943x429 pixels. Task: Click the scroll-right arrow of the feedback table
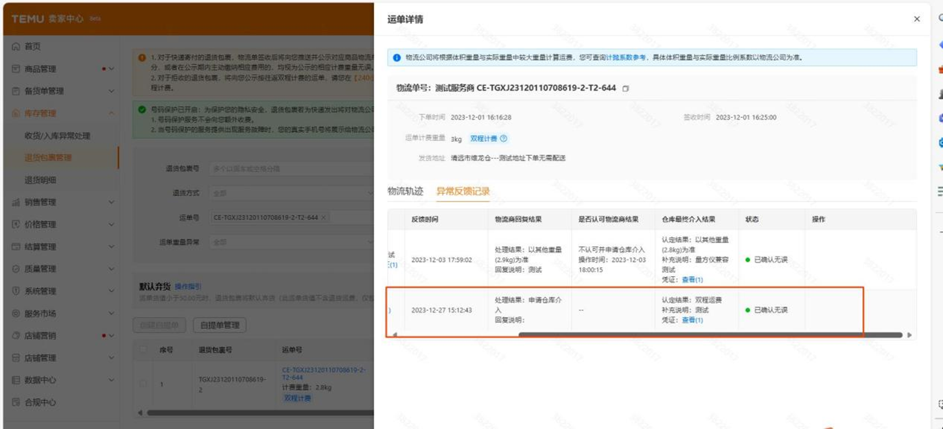[909, 335]
